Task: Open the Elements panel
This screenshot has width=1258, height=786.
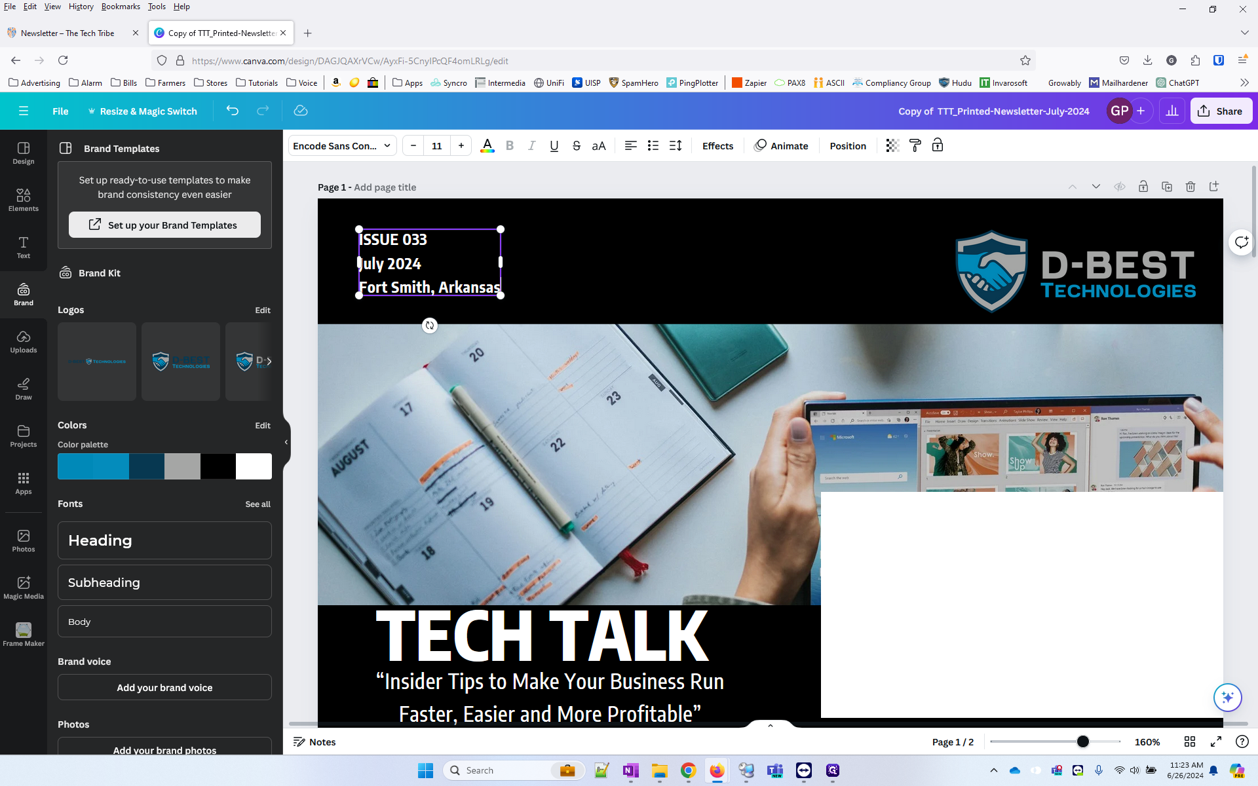Action: [24, 200]
